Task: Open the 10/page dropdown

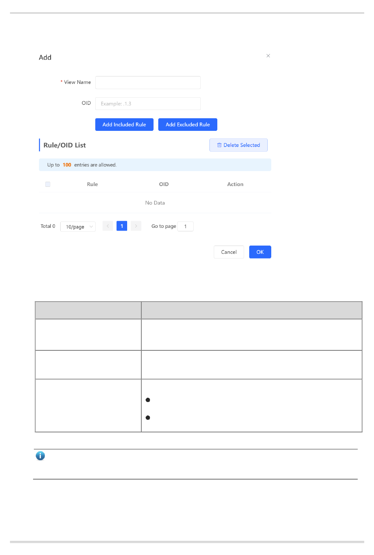Action: coord(78,227)
